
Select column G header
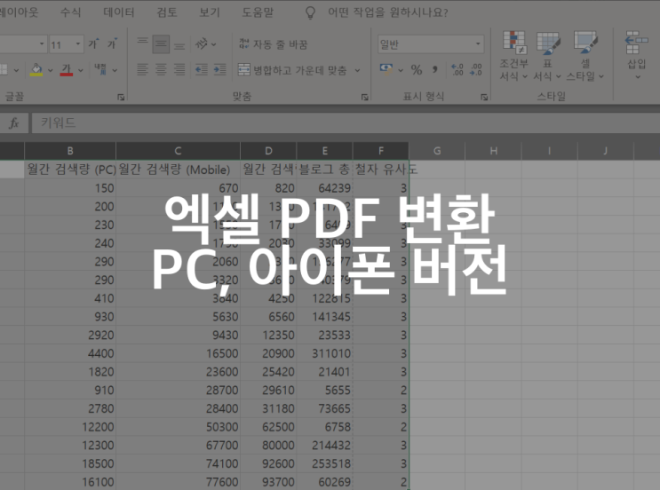pyautogui.click(x=437, y=151)
